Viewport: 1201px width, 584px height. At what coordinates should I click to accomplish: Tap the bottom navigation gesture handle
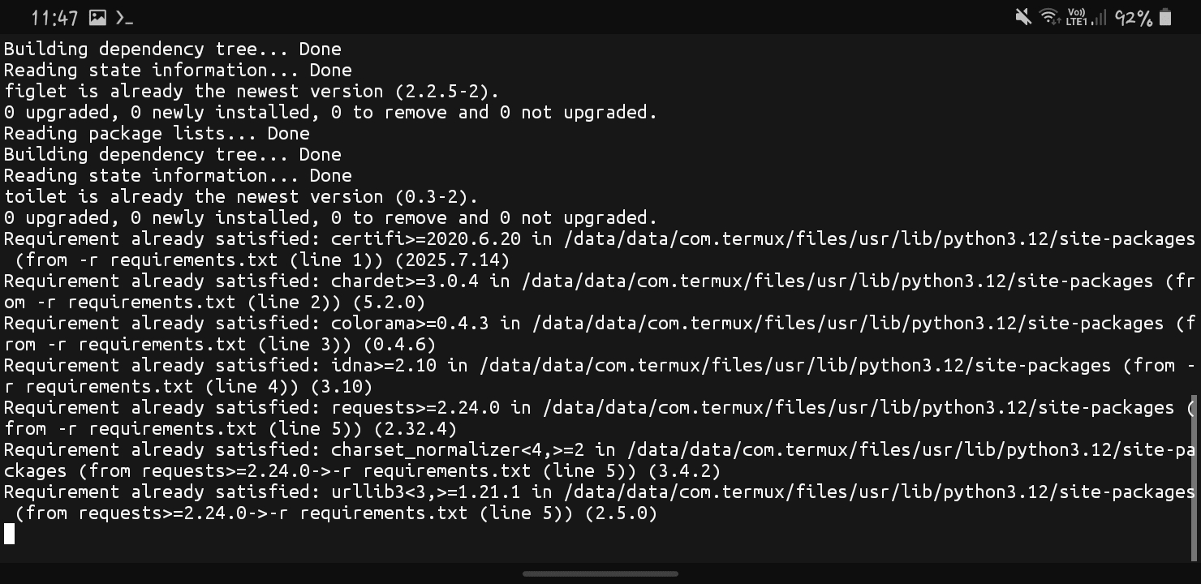[600, 573]
